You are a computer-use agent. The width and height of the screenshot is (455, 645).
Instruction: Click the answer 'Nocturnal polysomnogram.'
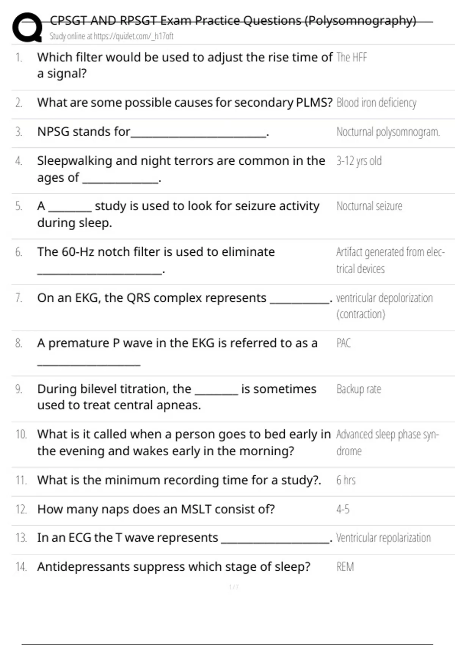click(x=388, y=132)
